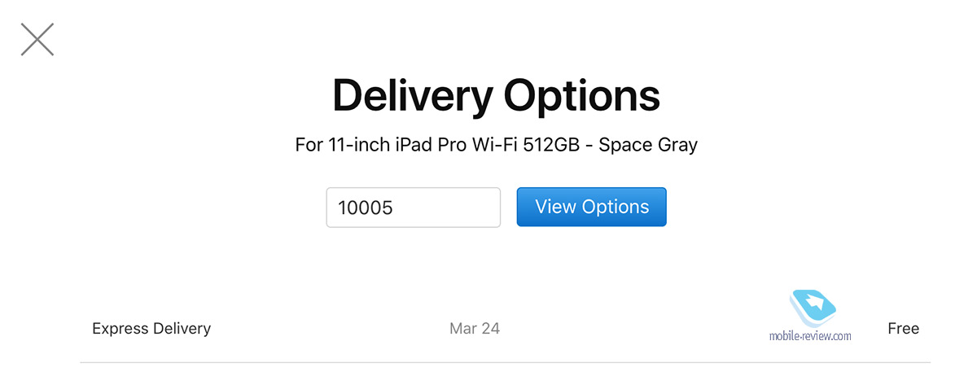Dismiss the overlay with the X icon
Viewport: 977px width, 389px height.
coord(37,39)
